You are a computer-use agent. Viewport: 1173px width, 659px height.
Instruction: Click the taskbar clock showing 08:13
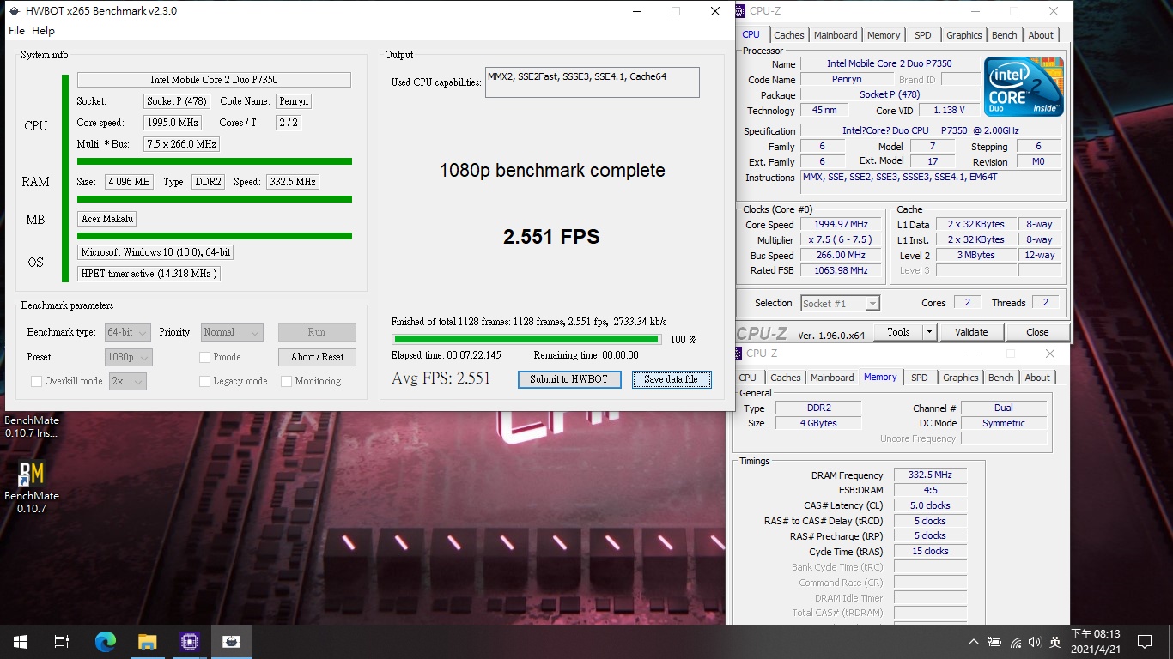tap(1095, 641)
